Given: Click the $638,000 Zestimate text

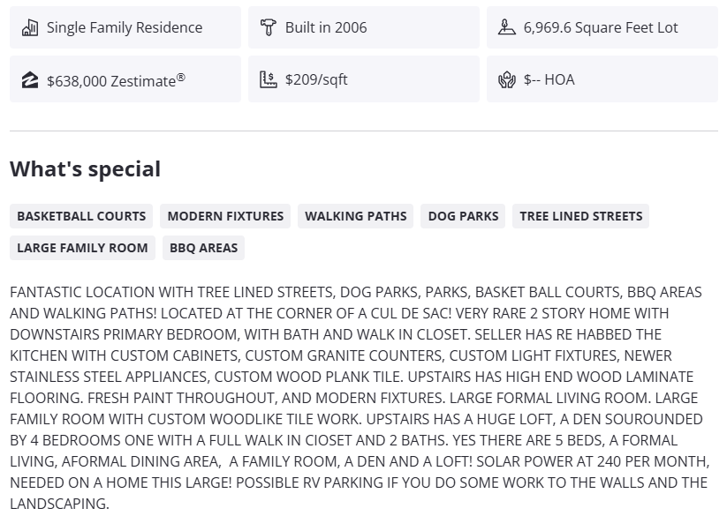Looking at the screenshot, I should [x=116, y=80].
